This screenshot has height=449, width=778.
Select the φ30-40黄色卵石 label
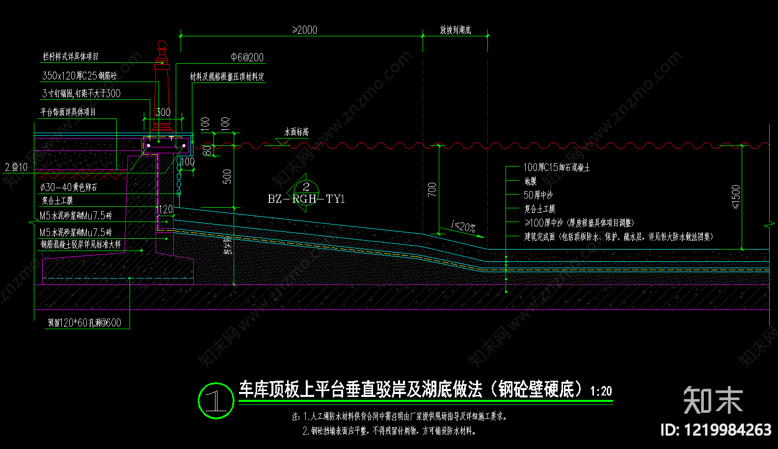68,187
